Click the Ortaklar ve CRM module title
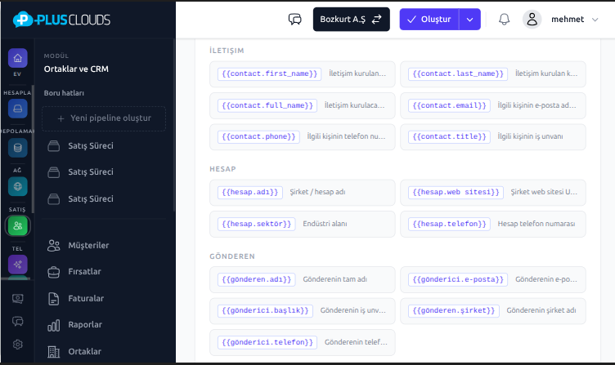Image resolution: width=615 pixels, height=365 pixels. pyautogui.click(x=76, y=69)
